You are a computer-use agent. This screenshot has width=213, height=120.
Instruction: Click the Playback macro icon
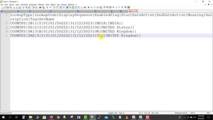pyautogui.click(x=95, y=7)
